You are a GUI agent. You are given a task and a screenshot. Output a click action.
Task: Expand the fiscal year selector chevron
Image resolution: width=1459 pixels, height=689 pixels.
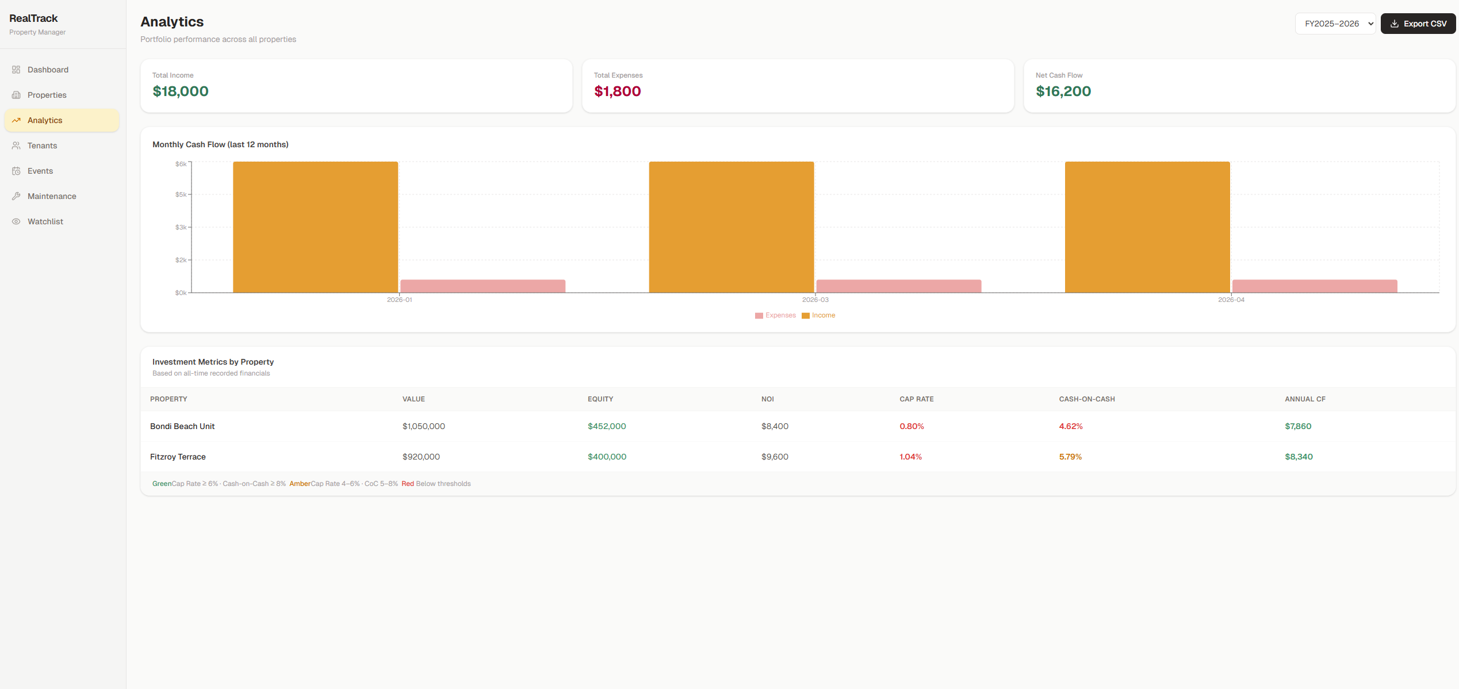(1370, 23)
